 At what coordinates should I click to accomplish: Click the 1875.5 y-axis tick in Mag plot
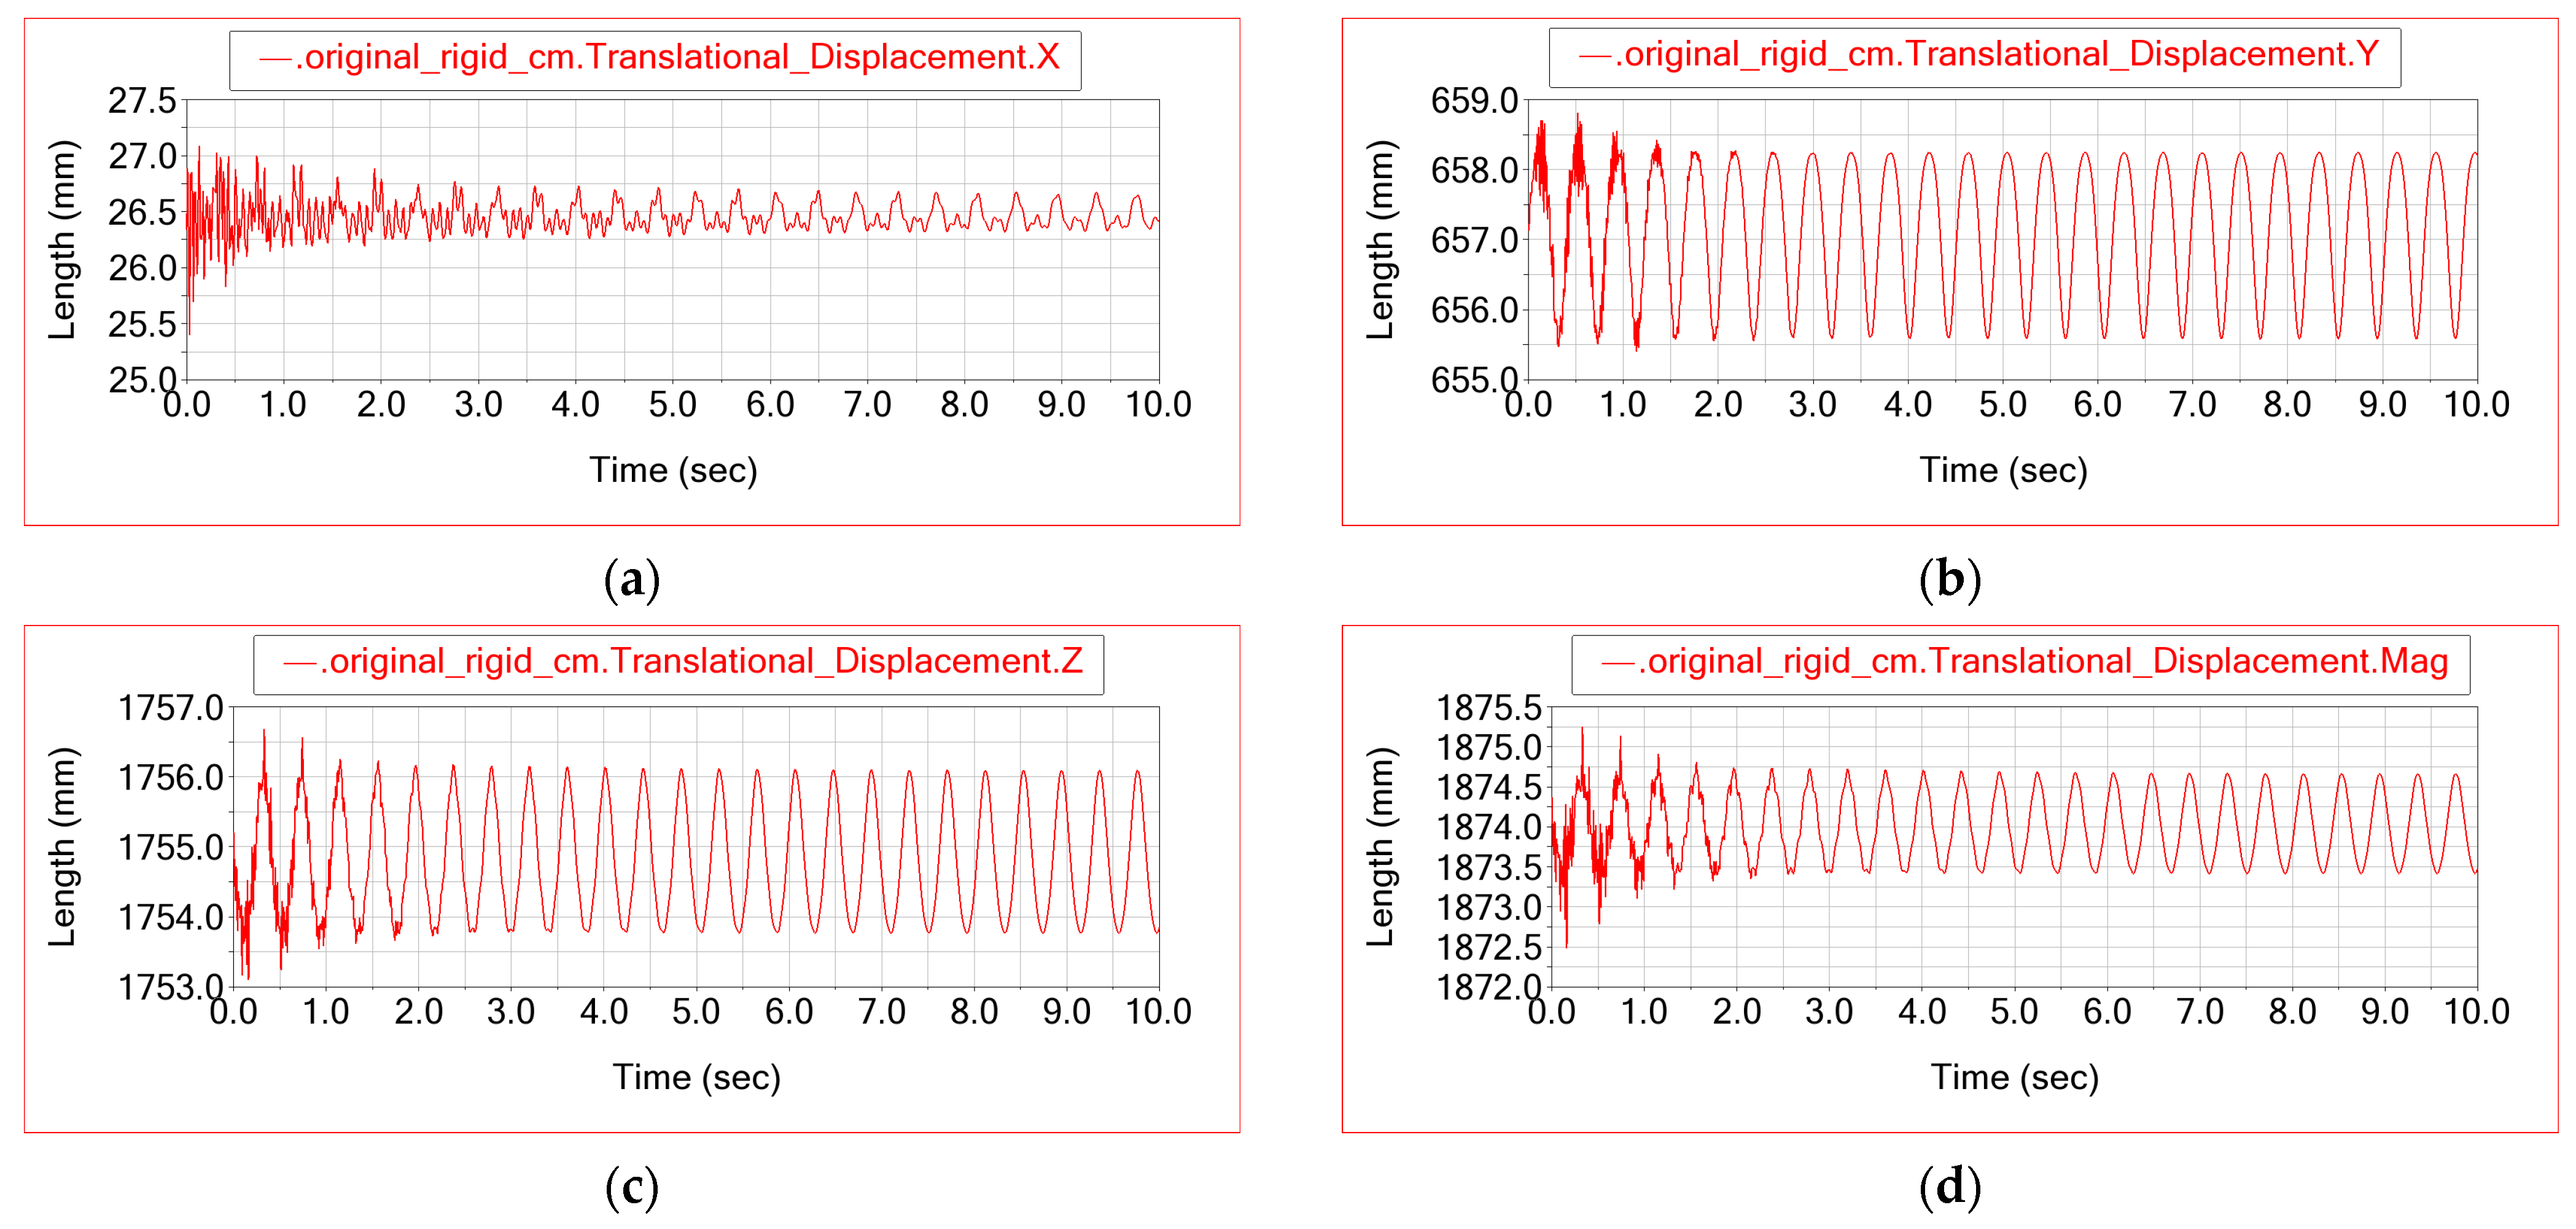(1489, 708)
